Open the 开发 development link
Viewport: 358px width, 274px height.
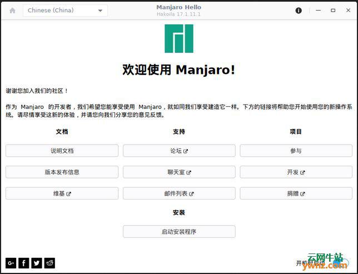point(296,172)
